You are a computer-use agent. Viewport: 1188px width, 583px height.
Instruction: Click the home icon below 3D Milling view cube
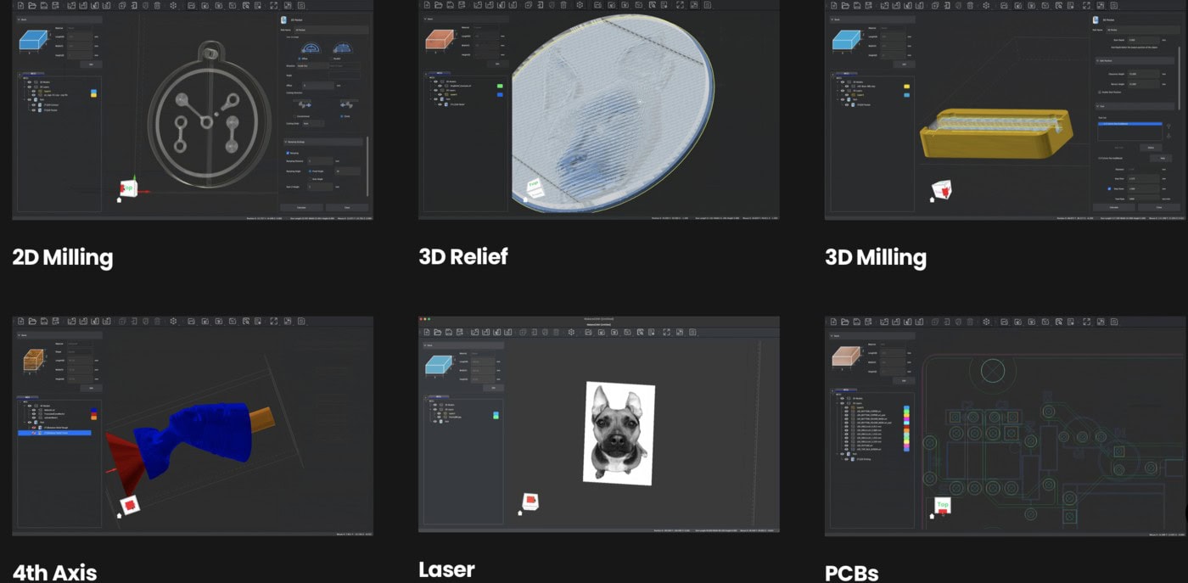tap(933, 199)
